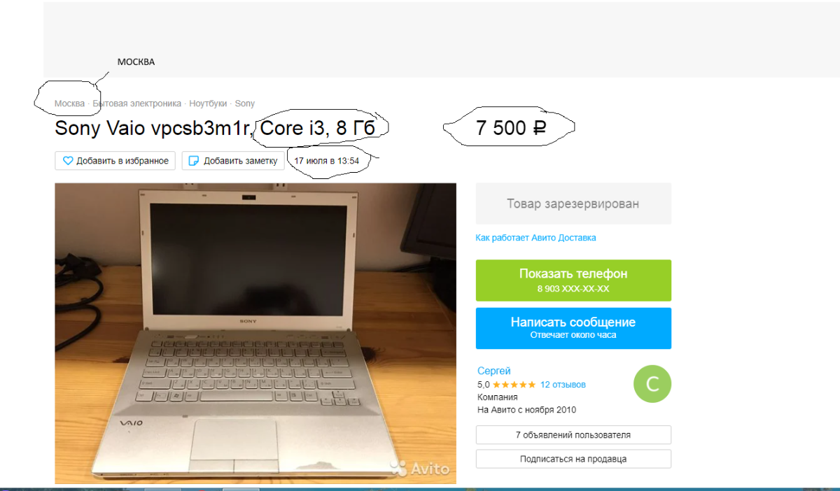Open the Бытовая электроника breadcrumb
The height and width of the screenshot is (491, 840).
pyautogui.click(x=137, y=104)
